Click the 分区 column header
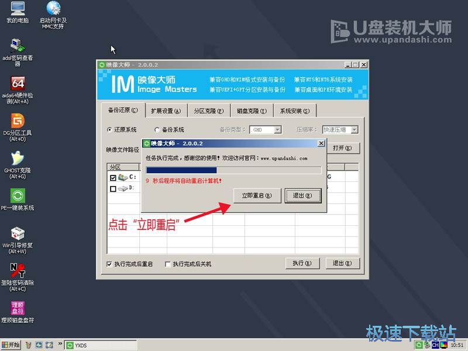The height and width of the screenshot is (351, 468). (x=123, y=167)
